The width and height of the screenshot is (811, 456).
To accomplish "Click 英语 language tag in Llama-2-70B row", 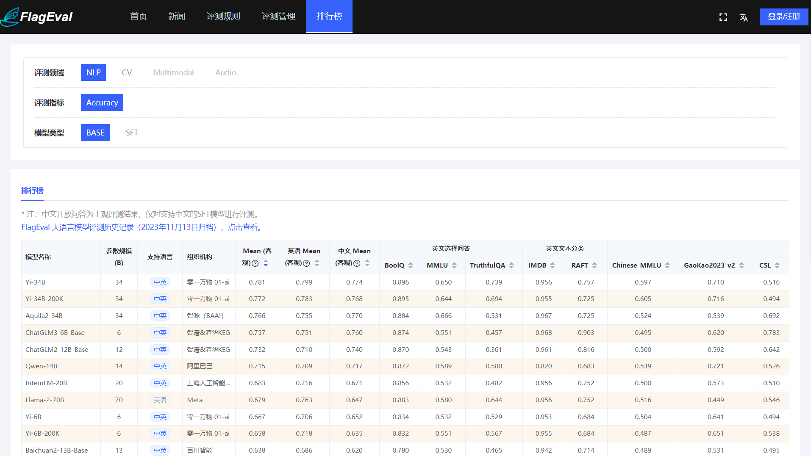I will point(160,400).
